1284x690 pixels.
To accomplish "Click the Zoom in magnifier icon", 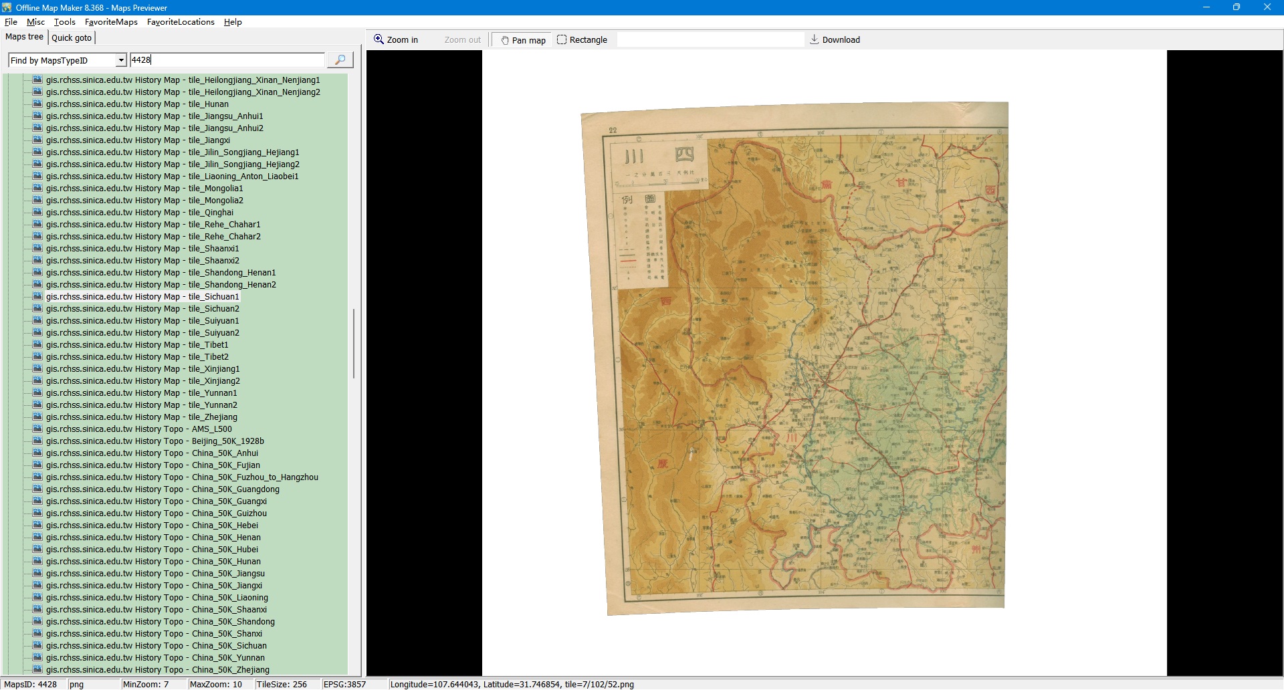I will coord(379,39).
